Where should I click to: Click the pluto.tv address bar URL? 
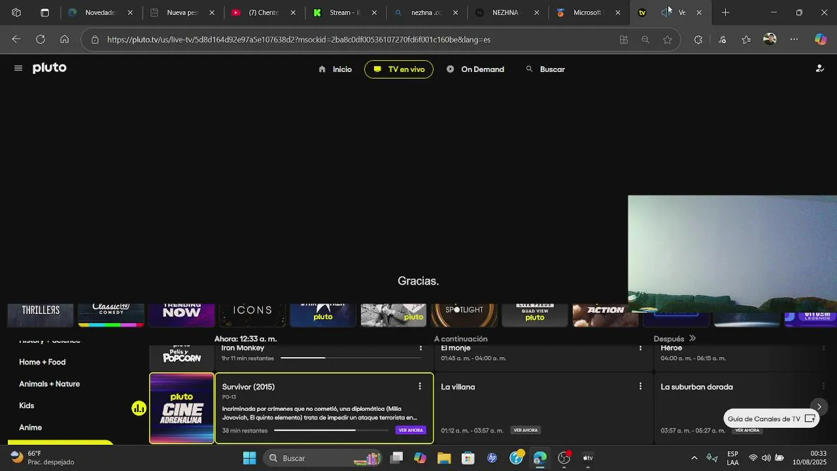[299, 40]
